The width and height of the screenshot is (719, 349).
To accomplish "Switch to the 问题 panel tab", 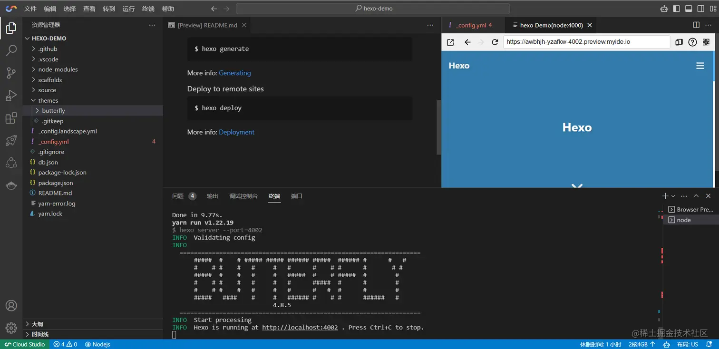I will tap(184, 196).
